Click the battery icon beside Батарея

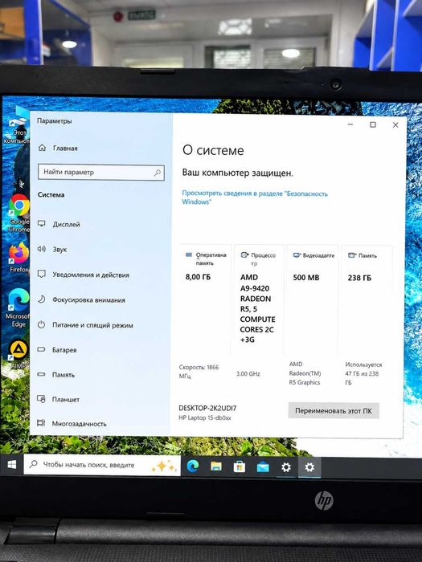coord(41,349)
